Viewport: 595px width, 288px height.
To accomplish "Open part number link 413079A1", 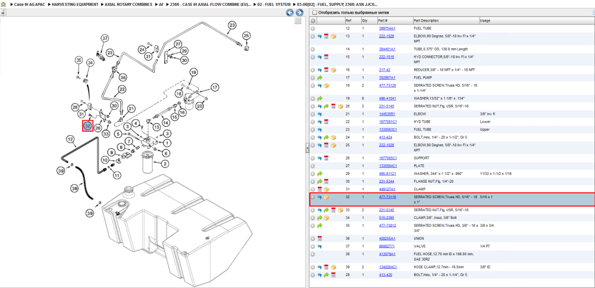I will tap(387, 254).
